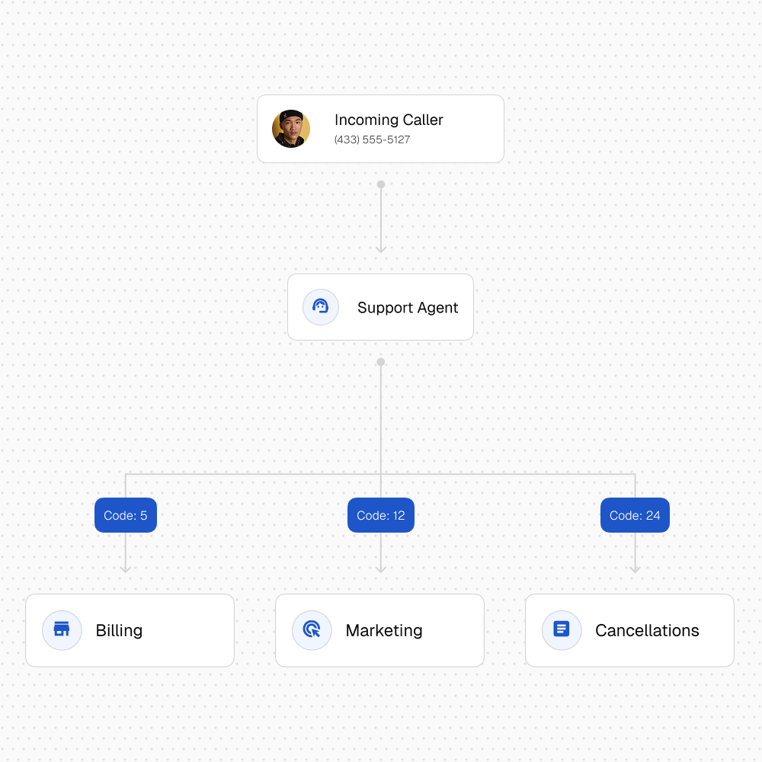
Task: Select the Billing label text
Action: tap(119, 631)
